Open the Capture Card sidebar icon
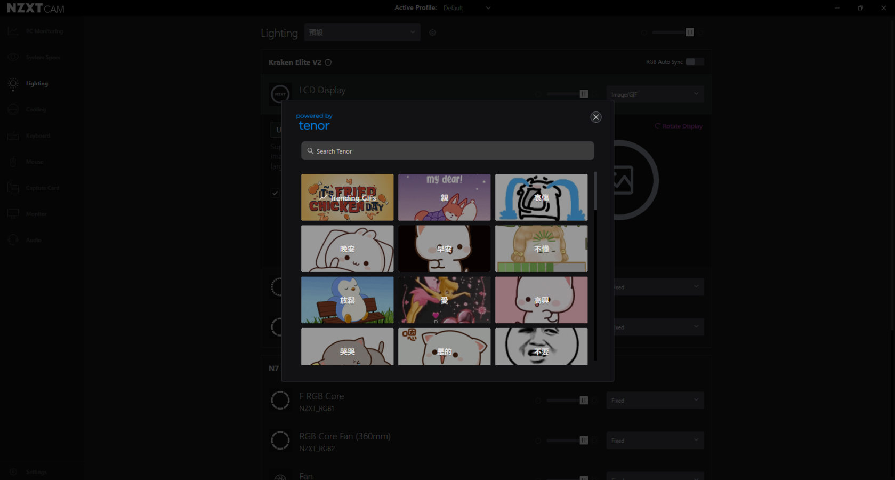 coord(13,188)
